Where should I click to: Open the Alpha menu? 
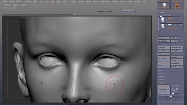pos(5,2)
